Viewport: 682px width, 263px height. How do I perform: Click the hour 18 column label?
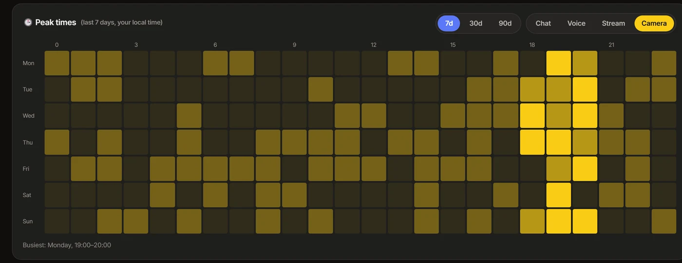[x=532, y=45]
